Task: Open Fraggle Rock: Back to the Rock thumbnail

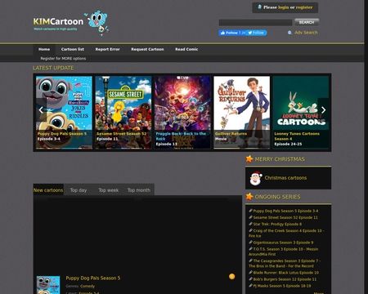Action: [182, 113]
